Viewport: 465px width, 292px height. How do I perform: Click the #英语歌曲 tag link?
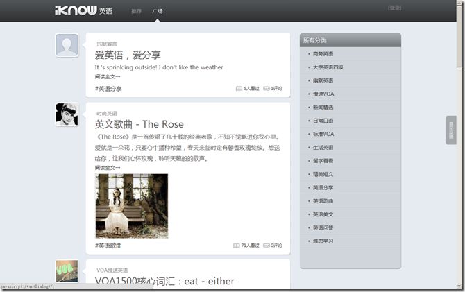108,246
